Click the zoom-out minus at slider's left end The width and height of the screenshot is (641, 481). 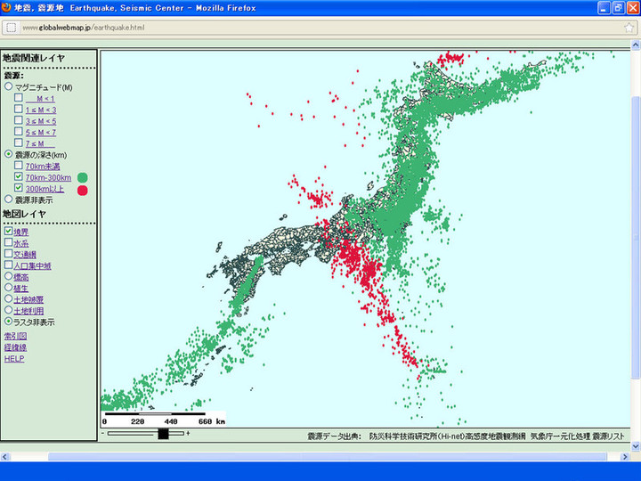click(104, 434)
